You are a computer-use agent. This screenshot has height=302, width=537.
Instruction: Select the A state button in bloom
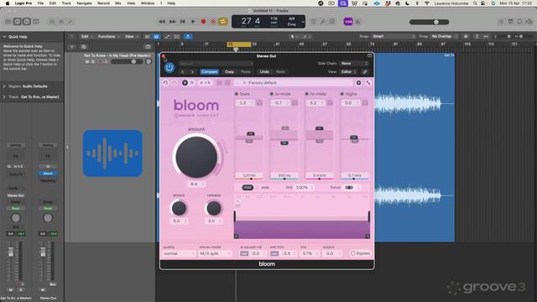pos(185,83)
